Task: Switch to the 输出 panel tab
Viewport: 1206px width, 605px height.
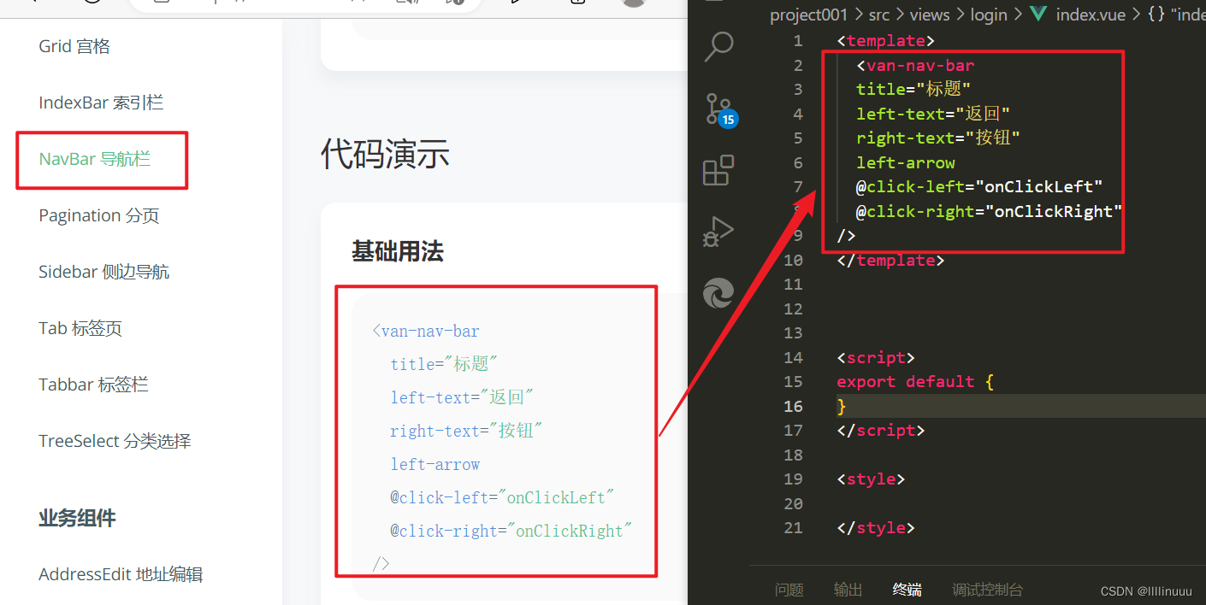Action: [x=848, y=590]
